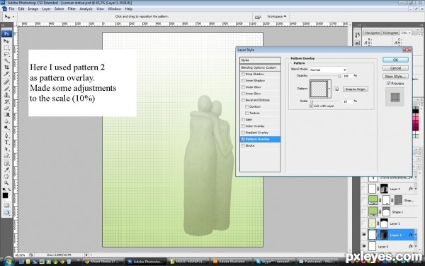Enable the Inner Shadow checkbox
425x266 pixels.
(x=243, y=81)
